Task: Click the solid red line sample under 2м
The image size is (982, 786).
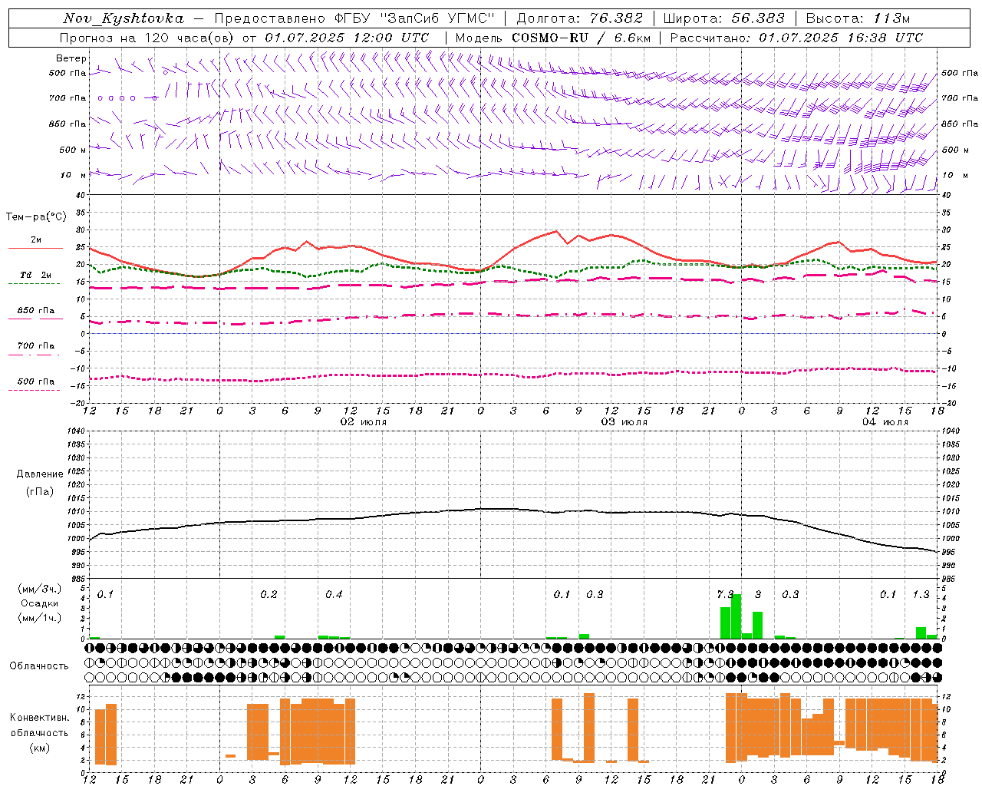Action: [x=35, y=249]
